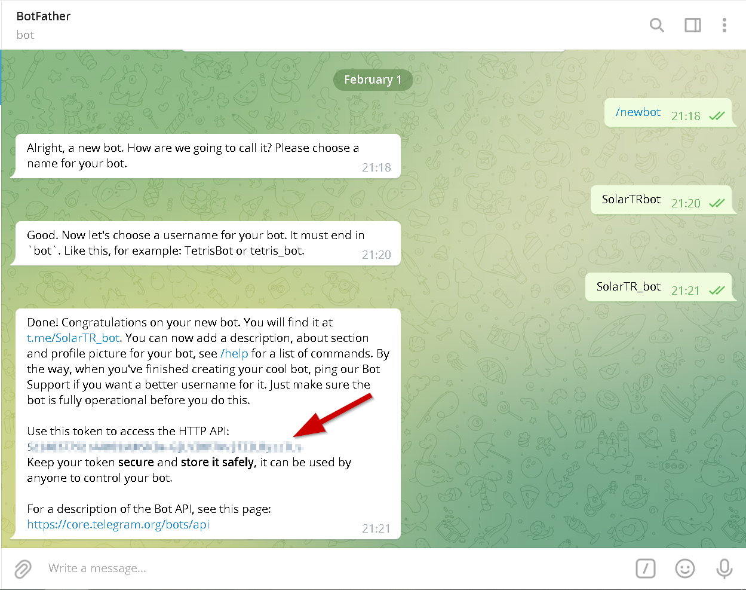Click the February 1 date badge

pos(373,80)
